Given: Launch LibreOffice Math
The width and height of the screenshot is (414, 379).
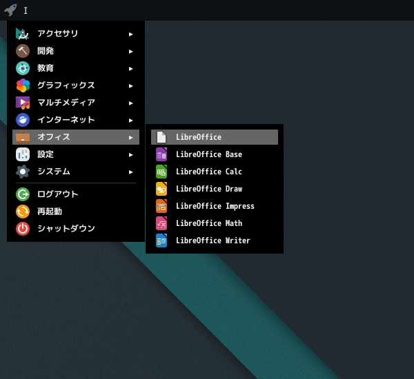Looking at the screenshot, I should pos(215,223).
